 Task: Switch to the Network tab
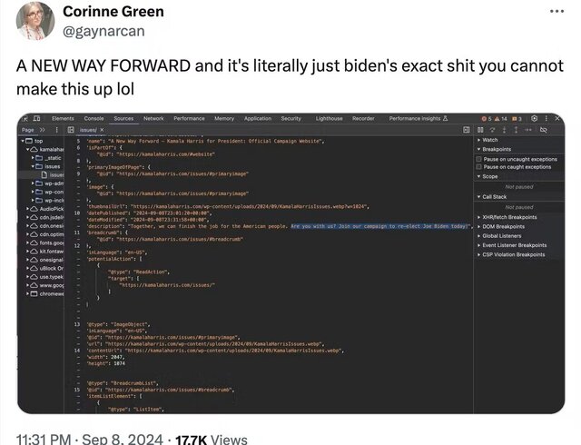(x=153, y=118)
